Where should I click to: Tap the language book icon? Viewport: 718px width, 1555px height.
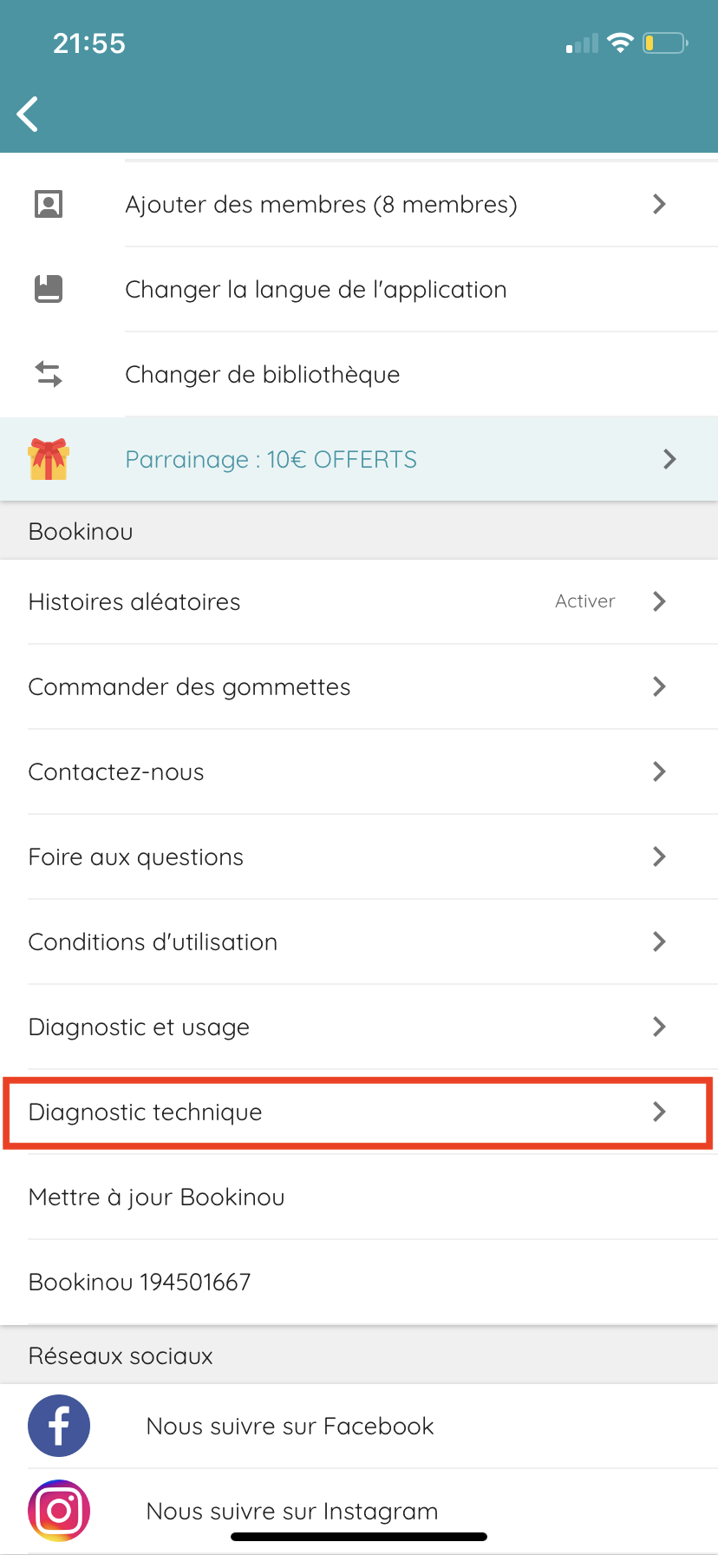[x=49, y=289]
